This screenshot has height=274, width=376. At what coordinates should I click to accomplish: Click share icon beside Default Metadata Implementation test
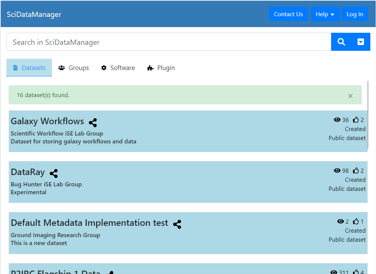[177, 224]
